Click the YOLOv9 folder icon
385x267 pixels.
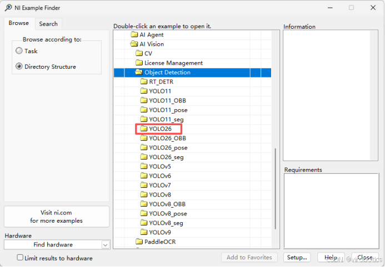pos(144,232)
